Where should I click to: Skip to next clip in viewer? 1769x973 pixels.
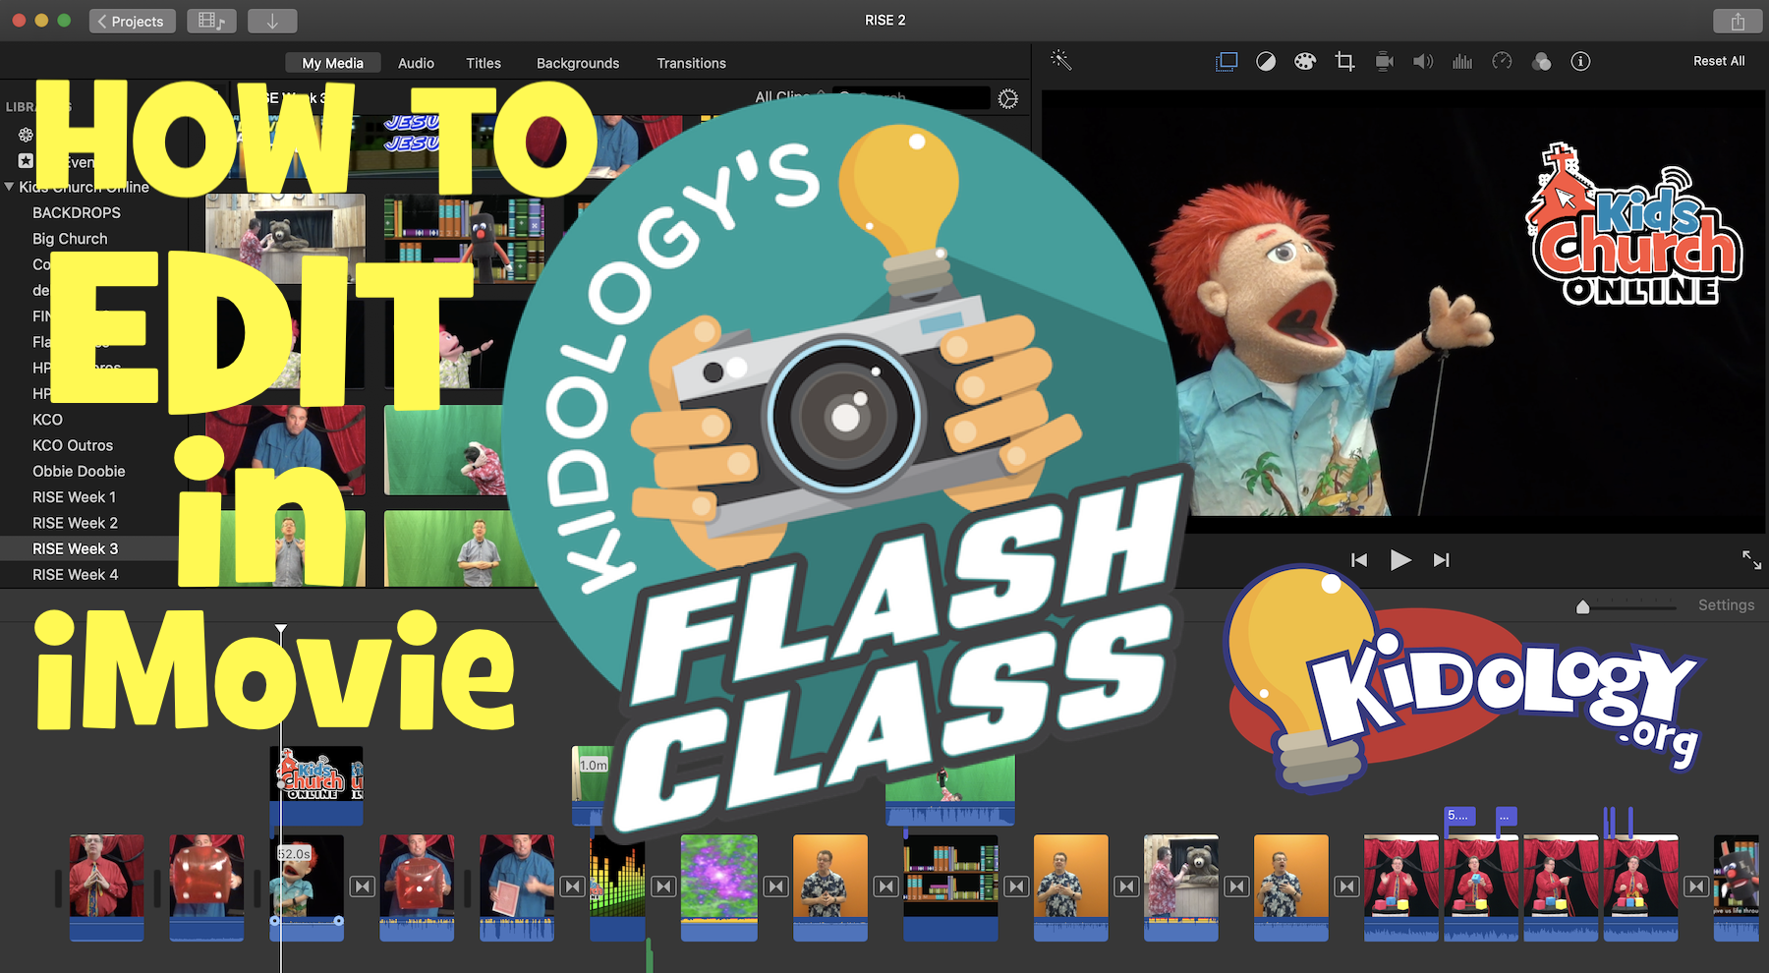pos(1442,560)
